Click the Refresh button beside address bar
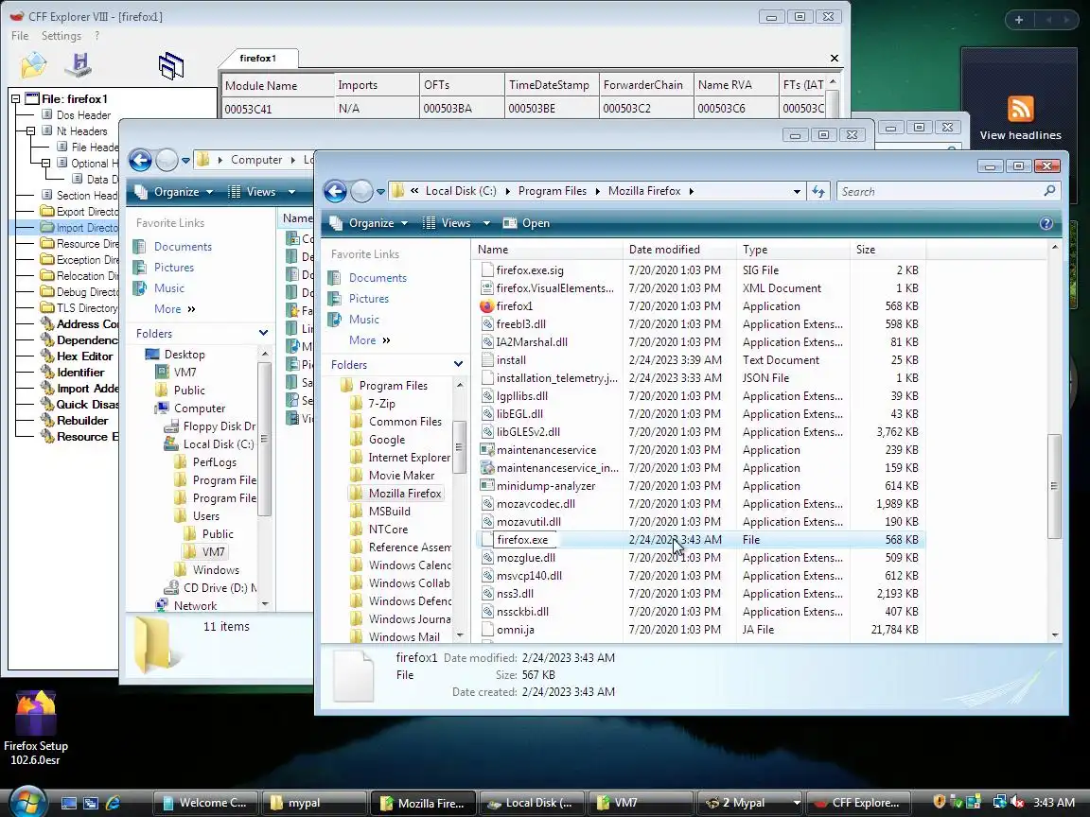The height and width of the screenshot is (817, 1090). coord(818,192)
